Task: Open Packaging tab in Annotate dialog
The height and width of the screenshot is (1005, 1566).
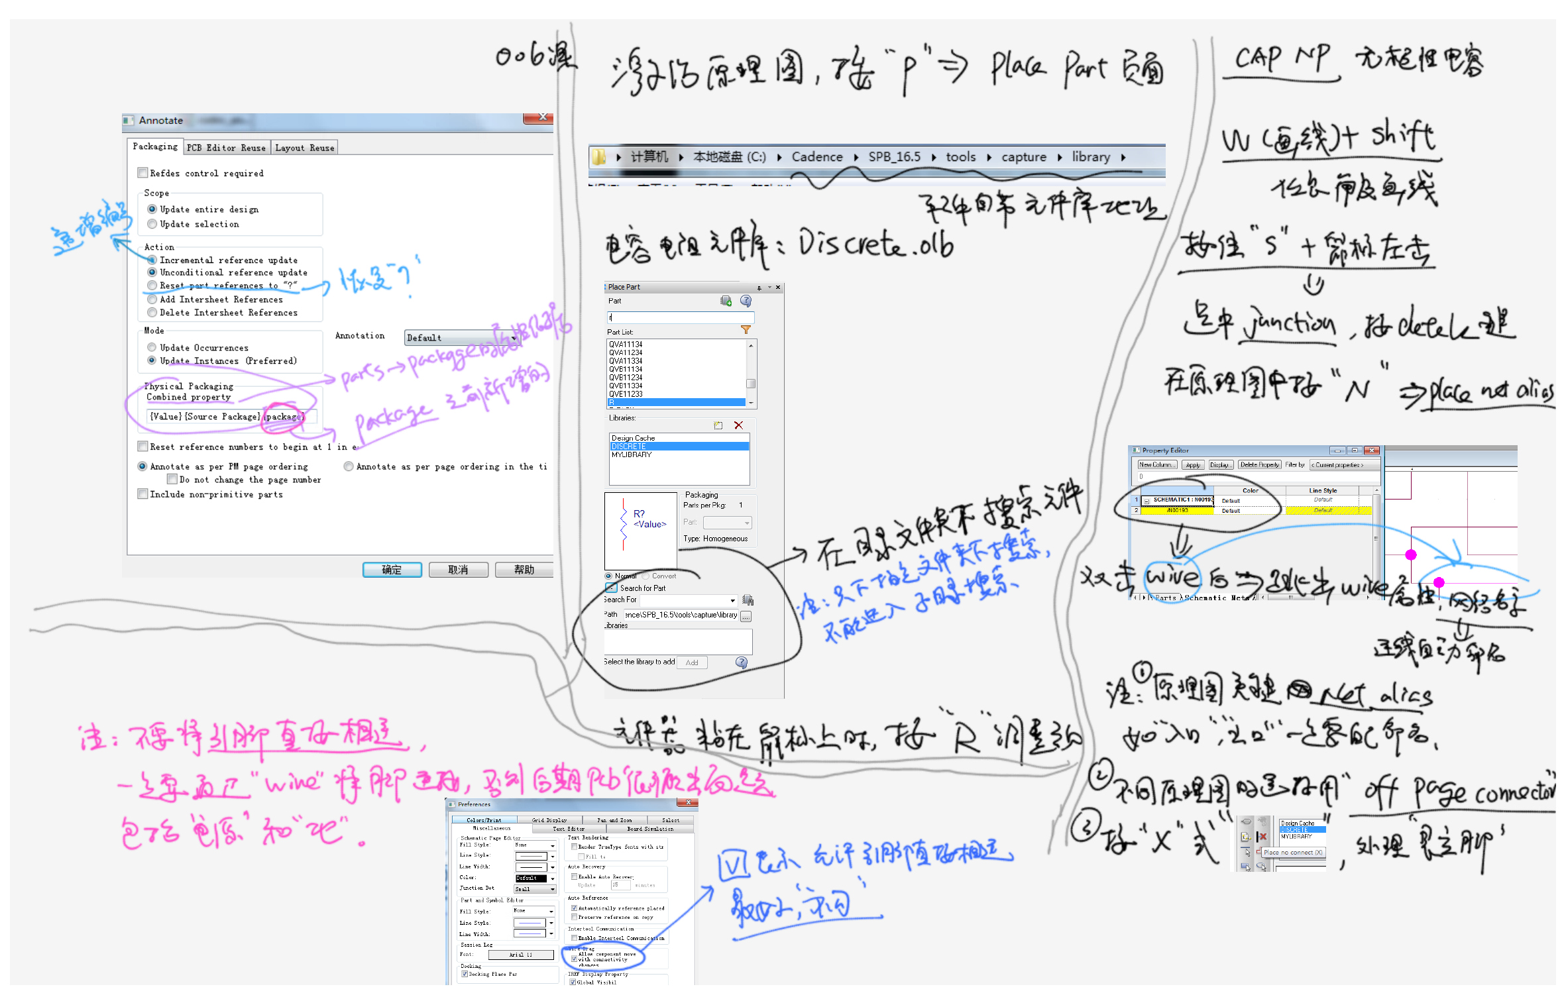Action: pos(155,146)
